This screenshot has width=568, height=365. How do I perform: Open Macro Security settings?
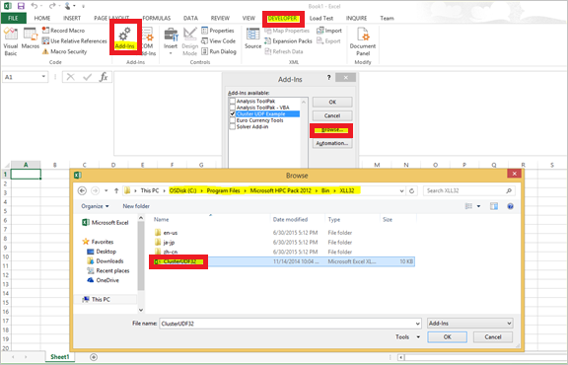tap(64, 51)
